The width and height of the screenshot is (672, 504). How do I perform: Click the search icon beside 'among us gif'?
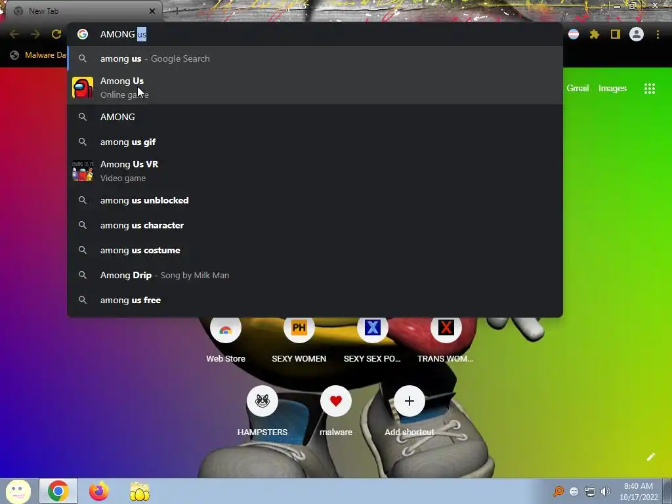pos(83,142)
